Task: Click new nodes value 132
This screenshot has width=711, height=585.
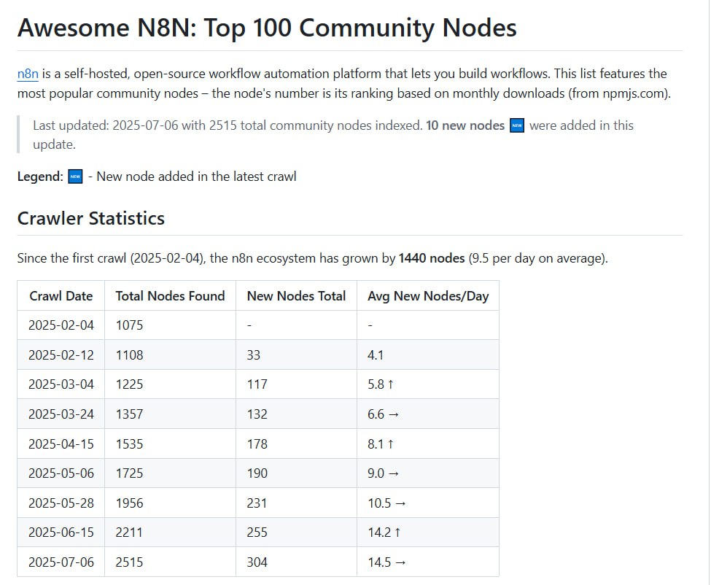Action: (x=257, y=414)
